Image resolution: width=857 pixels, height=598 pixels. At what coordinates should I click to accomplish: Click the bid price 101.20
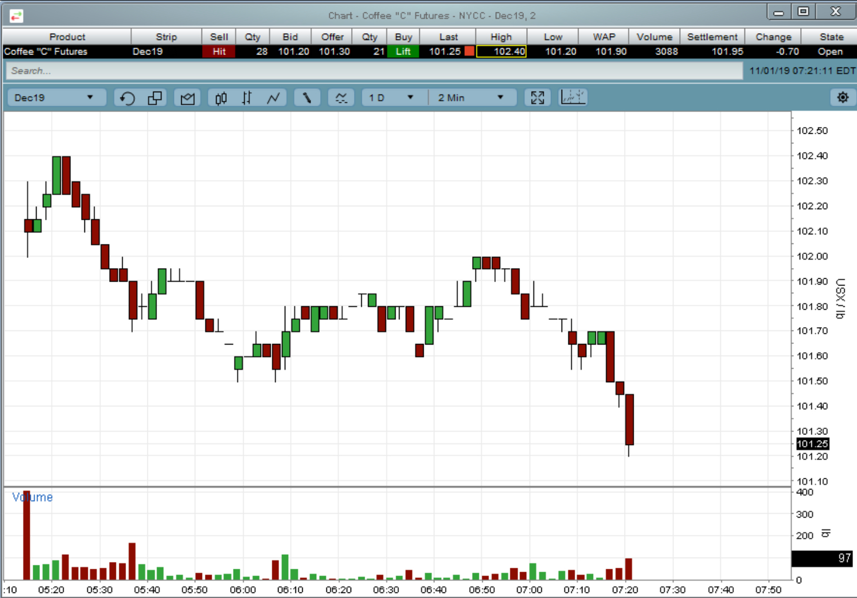click(x=293, y=52)
